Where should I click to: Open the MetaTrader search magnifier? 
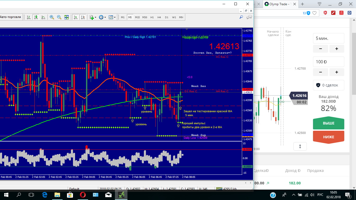pyautogui.click(x=241, y=17)
